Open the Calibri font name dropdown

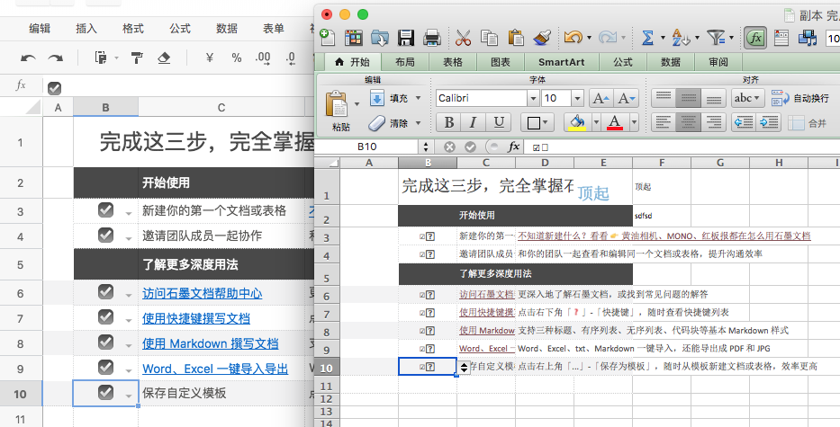(532, 98)
